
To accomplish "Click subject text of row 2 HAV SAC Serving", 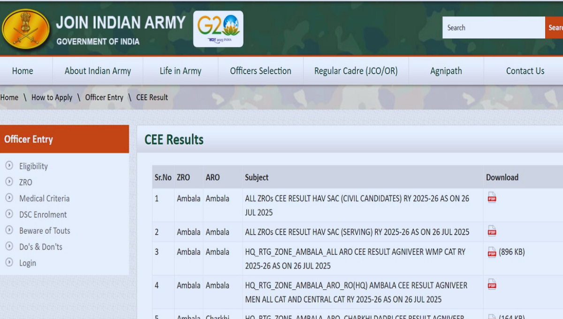I will [357, 232].
